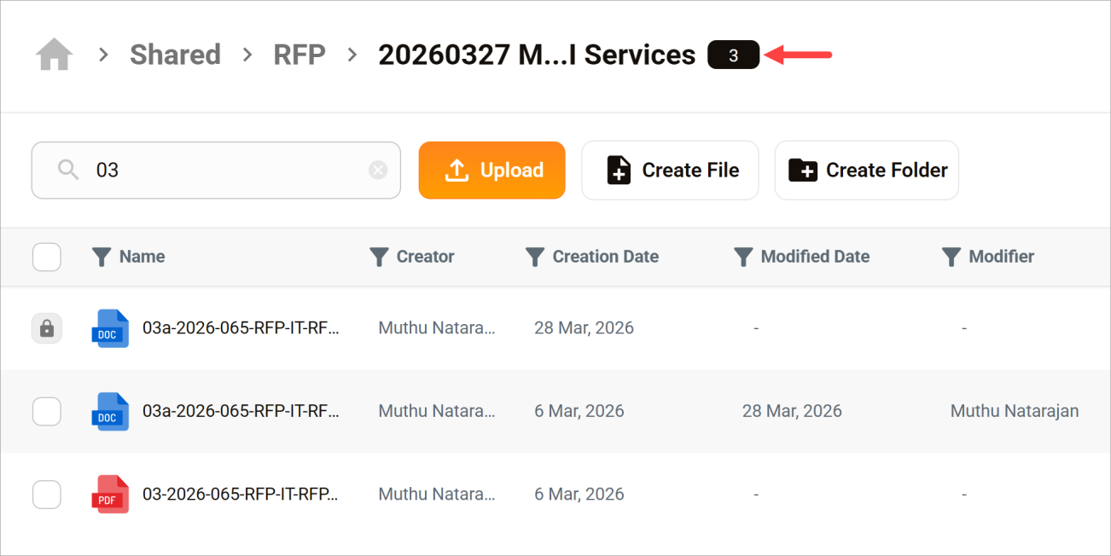
Task: Click the Upload button
Action: [x=492, y=171]
